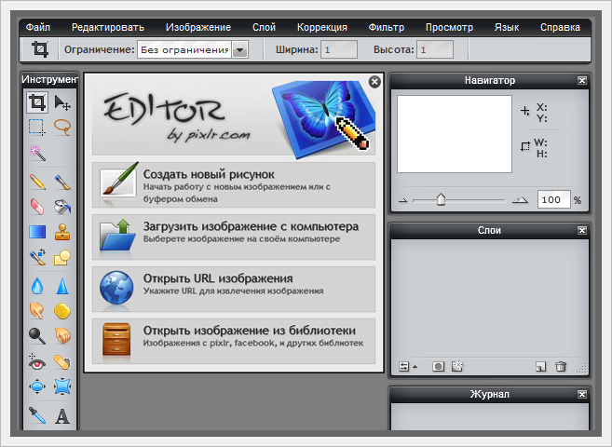The image size is (612, 447).
Task: Click the Высота input field
Action: tap(435, 50)
